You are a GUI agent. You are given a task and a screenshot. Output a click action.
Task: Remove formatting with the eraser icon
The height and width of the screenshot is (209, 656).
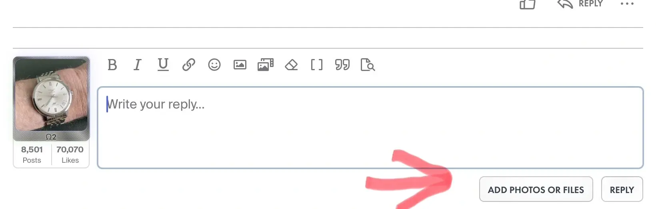click(291, 65)
